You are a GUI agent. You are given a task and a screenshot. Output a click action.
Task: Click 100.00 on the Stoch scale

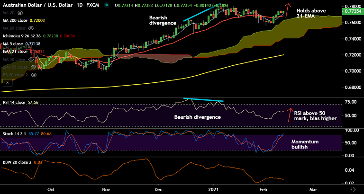point(351,130)
